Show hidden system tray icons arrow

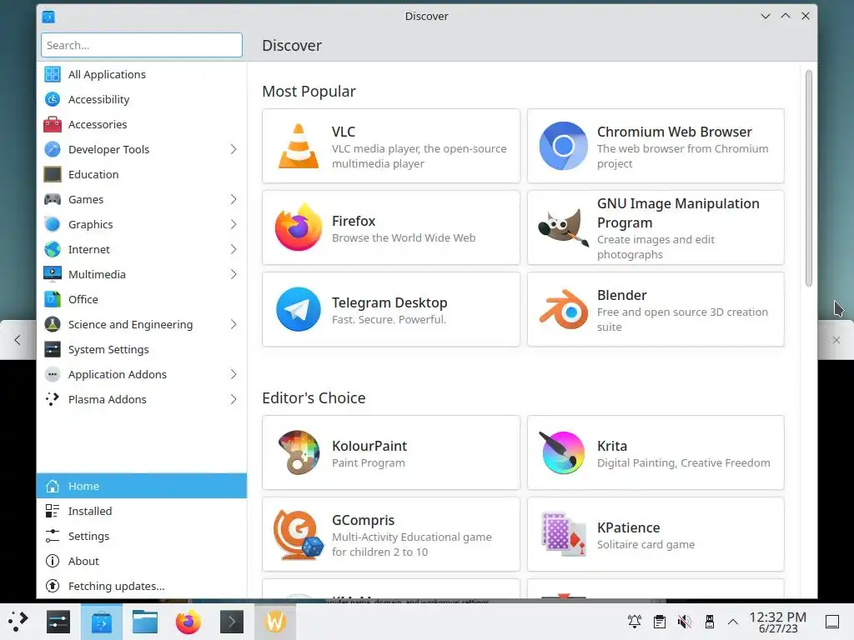(x=733, y=622)
